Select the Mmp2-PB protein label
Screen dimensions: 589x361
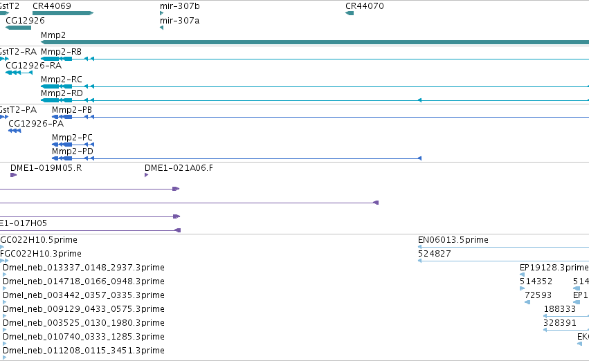pyautogui.click(x=72, y=109)
